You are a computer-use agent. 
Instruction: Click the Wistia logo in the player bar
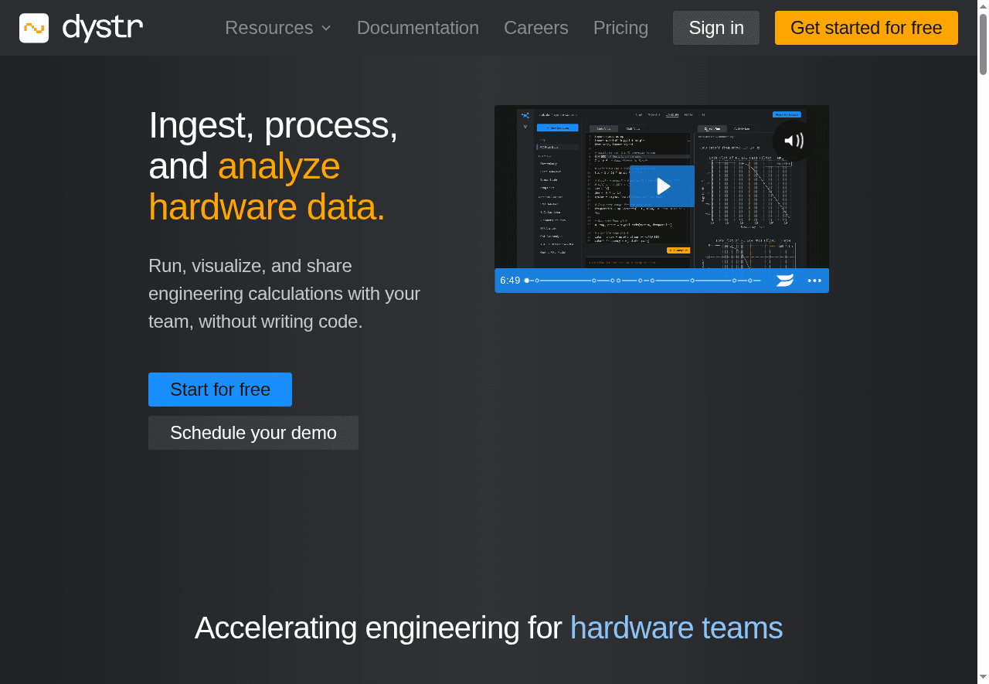[785, 281]
